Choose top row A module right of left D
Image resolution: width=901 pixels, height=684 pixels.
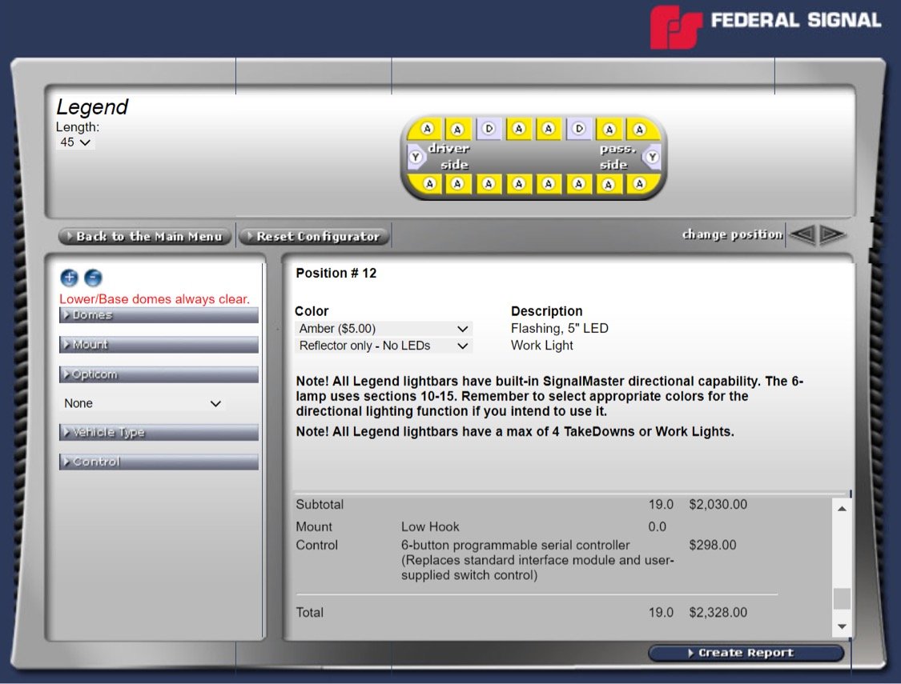[x=519, y=129]
